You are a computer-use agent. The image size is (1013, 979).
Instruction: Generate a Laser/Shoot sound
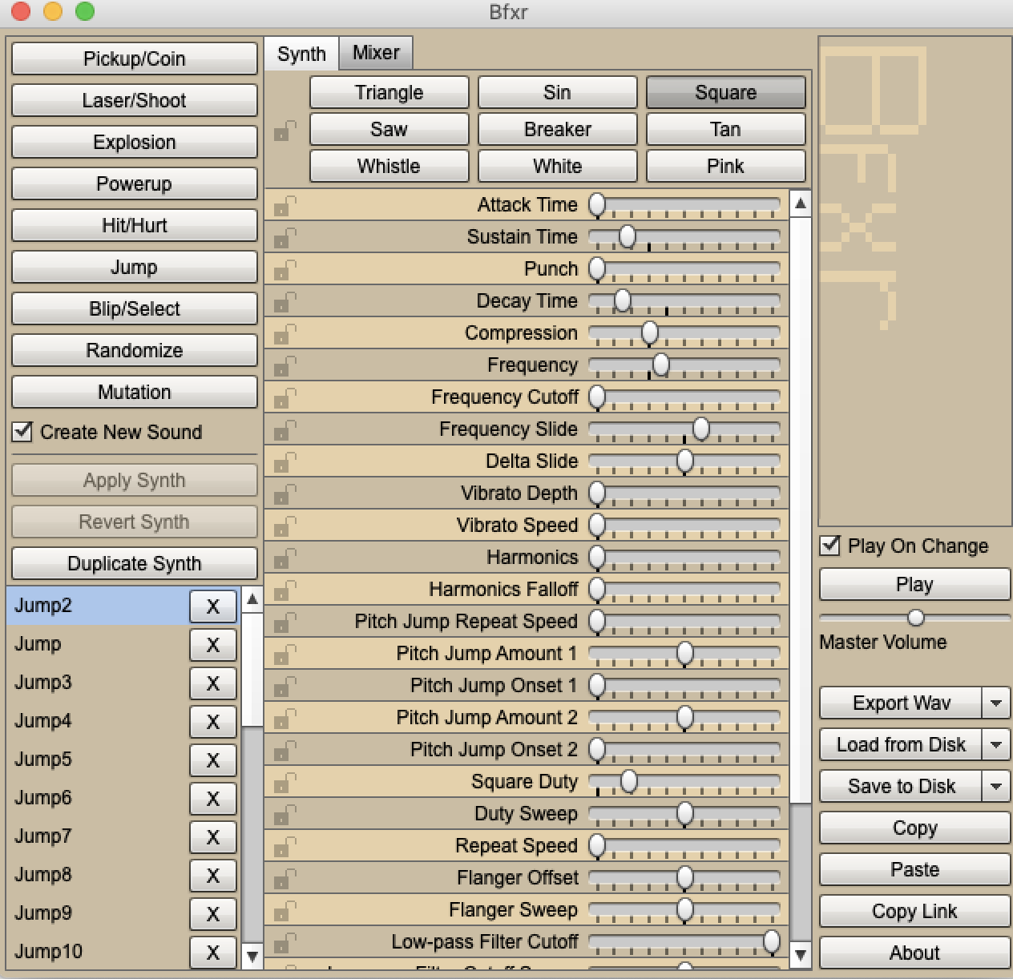pos(134,100)
